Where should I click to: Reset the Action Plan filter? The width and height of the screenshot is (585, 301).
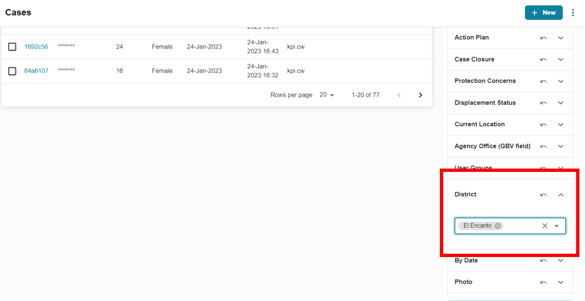click(x=544, y=38)
